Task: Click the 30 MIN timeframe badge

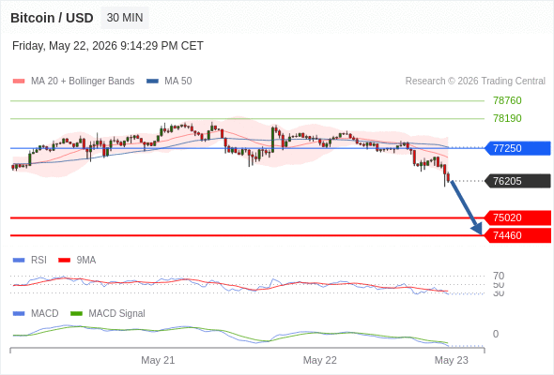Action: [125, 18]
